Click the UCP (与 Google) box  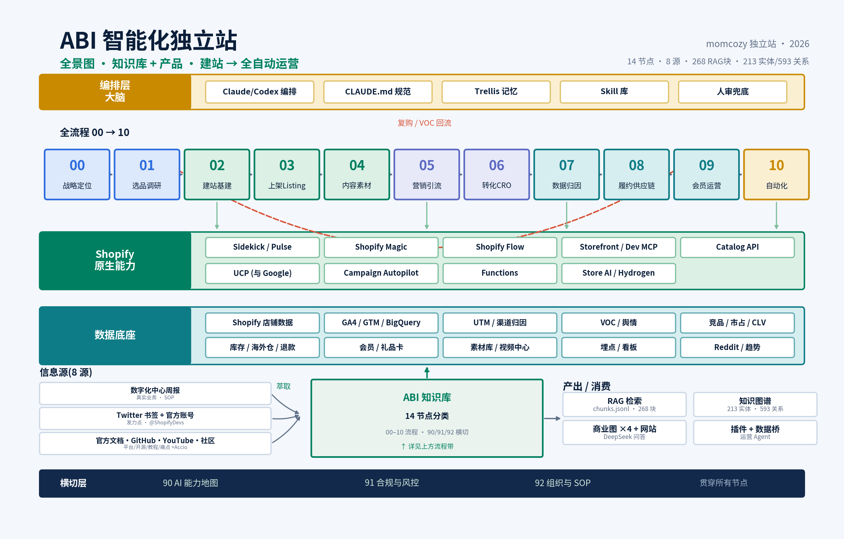tap(262, 273)
